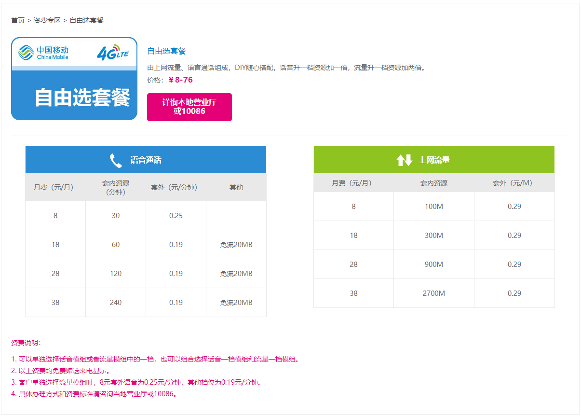The width and height of the screenshot is (581, 417).
Task: Click the China Mobile logo icon
Action: pos(26,53)
